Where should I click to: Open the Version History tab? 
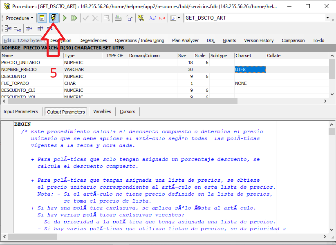[259, 40]
